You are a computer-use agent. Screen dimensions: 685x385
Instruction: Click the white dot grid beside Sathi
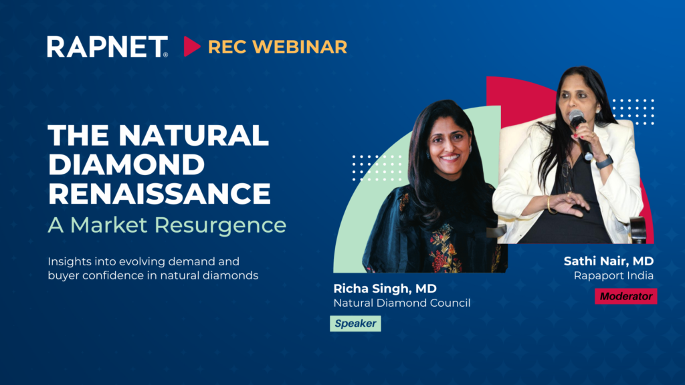[633, 112]
